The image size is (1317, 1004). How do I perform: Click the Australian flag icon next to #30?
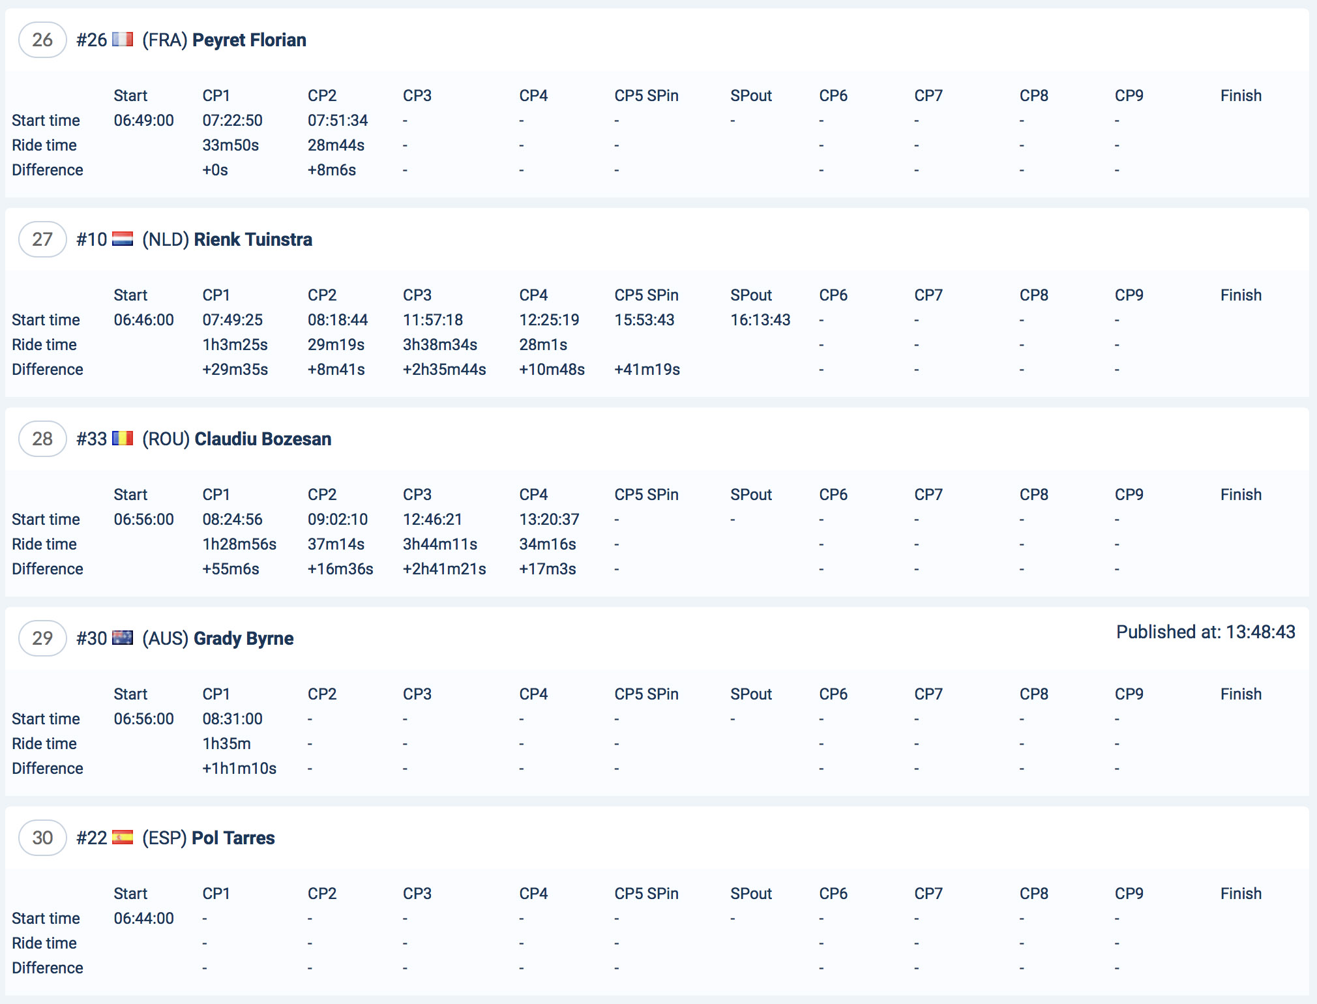123,638
